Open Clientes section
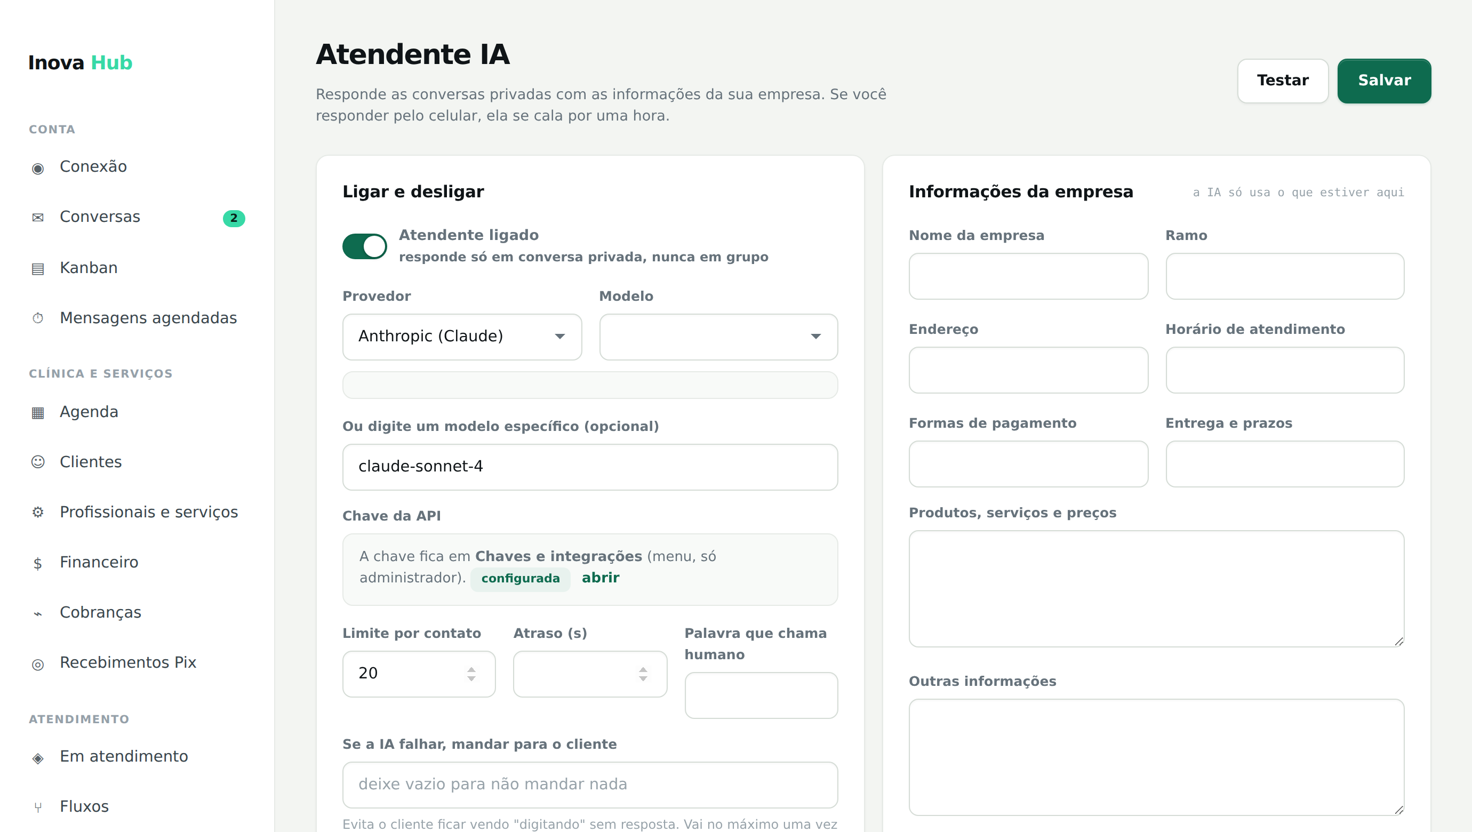The image size is (1472, 832). coord(137,462)
